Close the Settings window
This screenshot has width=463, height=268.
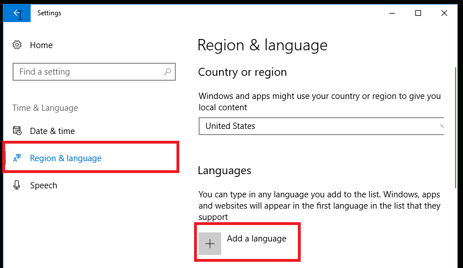tap(444, 13)
